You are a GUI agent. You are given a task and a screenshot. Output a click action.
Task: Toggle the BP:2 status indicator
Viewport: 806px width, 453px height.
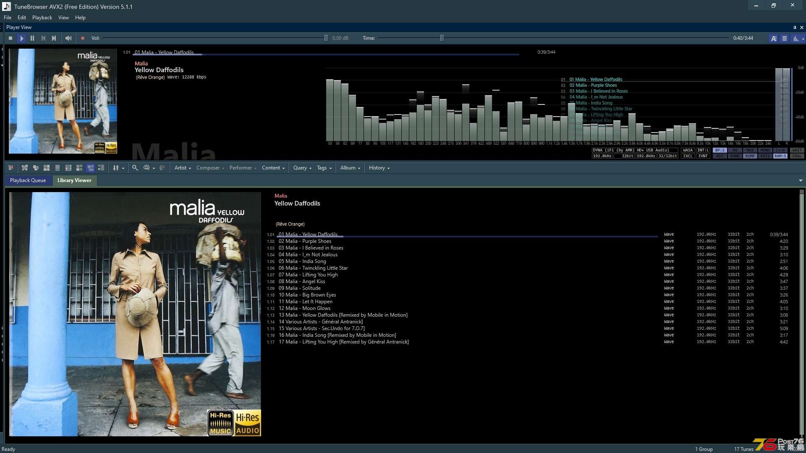(720, 150)
